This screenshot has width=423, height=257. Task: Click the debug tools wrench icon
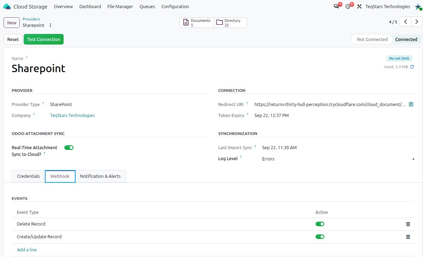coord(359,6)
